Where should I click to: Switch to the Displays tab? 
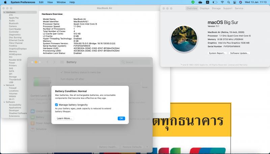coord(205,8)
